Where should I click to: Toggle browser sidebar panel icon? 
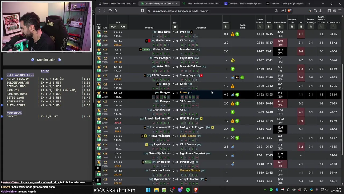[x=329, y=11]
